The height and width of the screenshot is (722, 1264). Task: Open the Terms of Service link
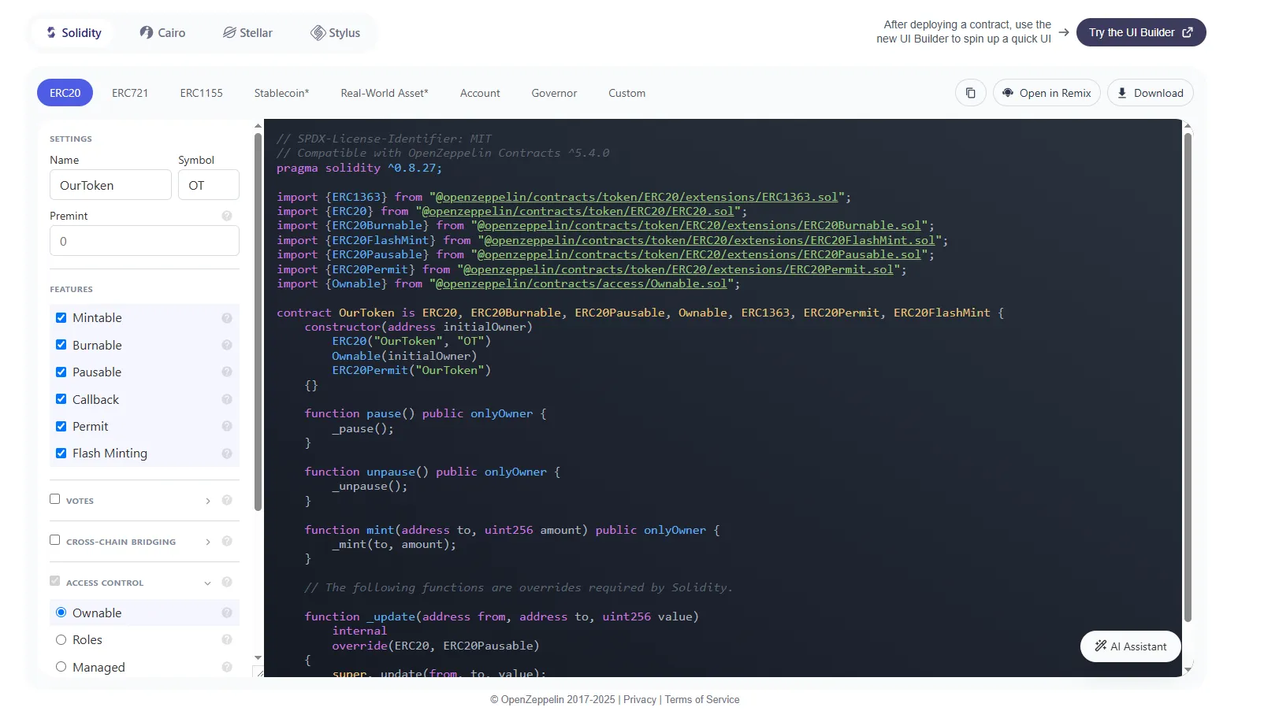[701, 699]
